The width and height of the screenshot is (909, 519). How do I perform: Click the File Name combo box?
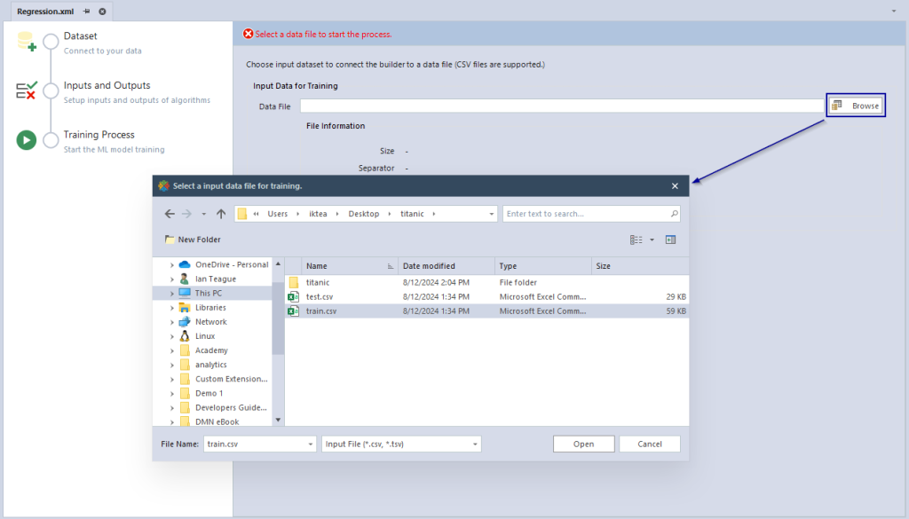(x=260, y=444)
